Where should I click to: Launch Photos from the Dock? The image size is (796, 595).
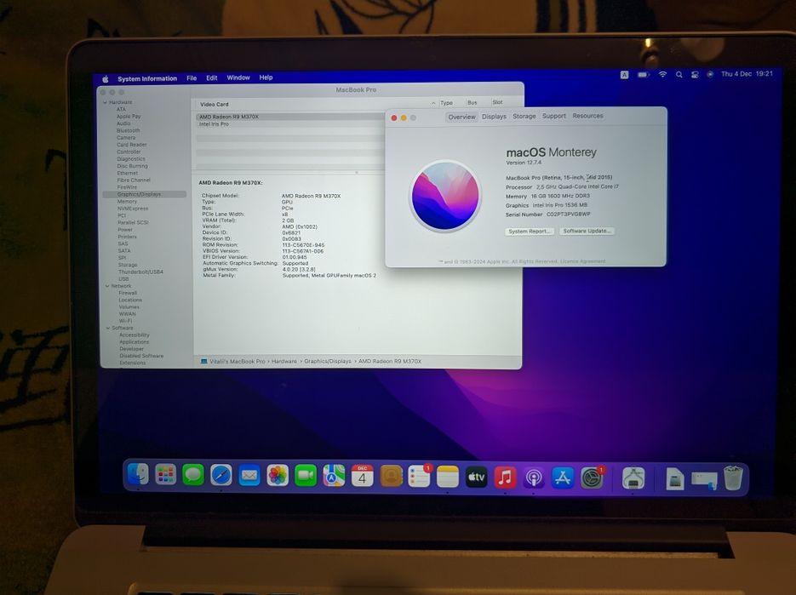[278, 476]
